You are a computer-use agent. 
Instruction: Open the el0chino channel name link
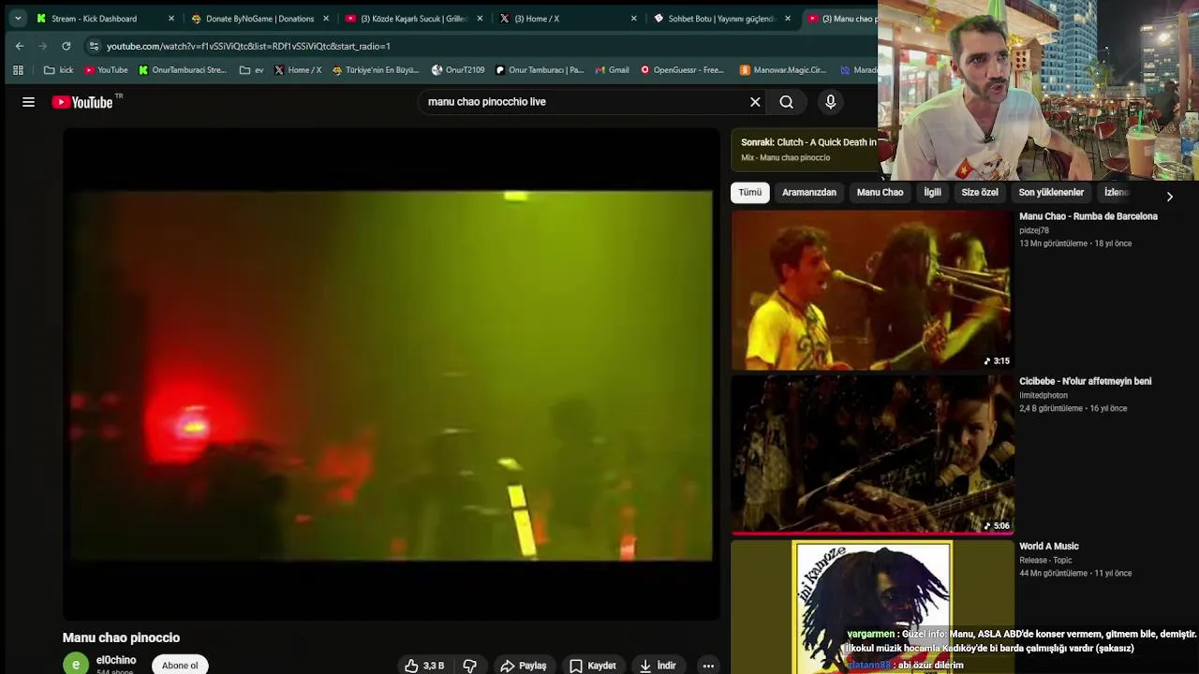[116, 660]
